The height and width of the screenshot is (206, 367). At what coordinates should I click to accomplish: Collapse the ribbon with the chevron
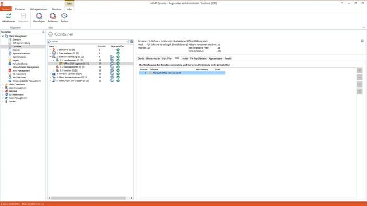[x=364, y=27]
